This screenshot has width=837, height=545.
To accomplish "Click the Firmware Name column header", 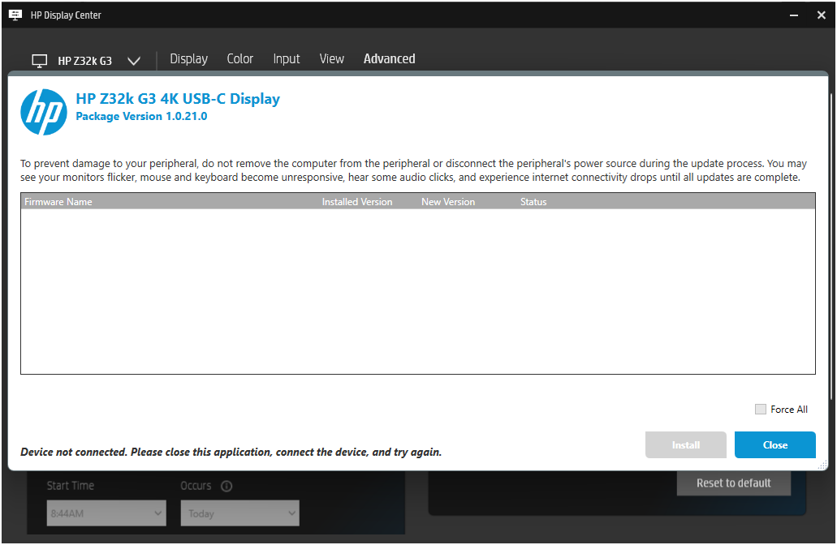I will (58, 201).
